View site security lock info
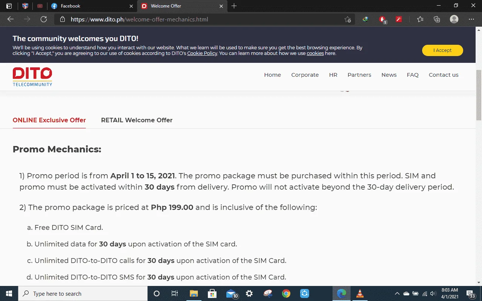Screen dimensions: 482x301 [x=63, y=19]
